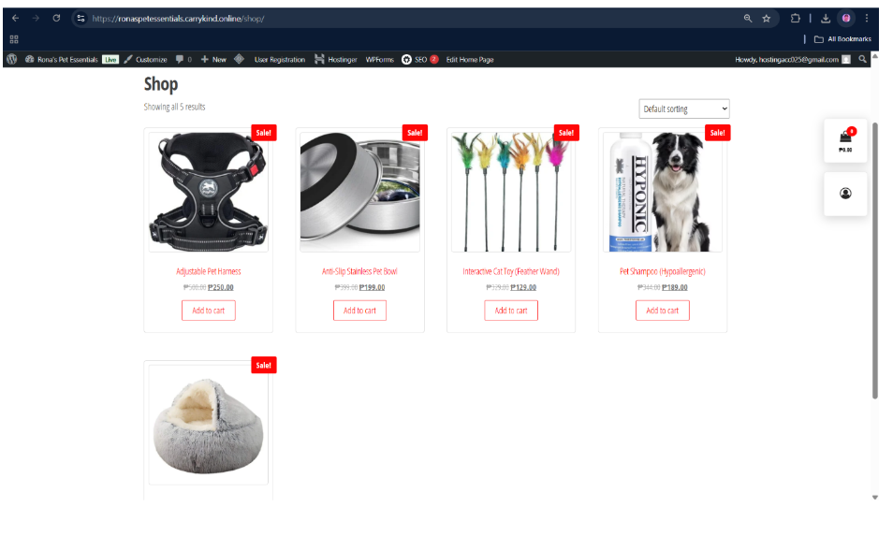This screenshot has width=893, height=550.
Task: Open browser downloads icon
Action: 826,18
